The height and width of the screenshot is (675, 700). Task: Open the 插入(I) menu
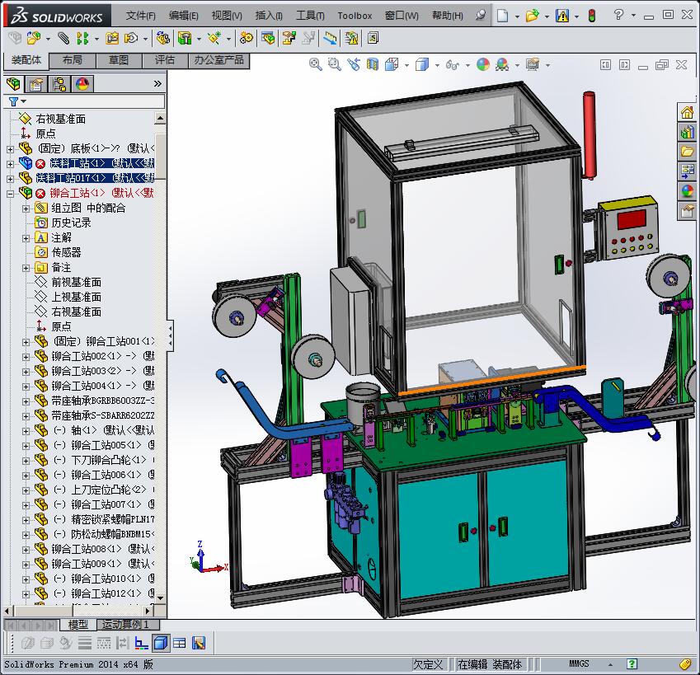tap(269, 16)
